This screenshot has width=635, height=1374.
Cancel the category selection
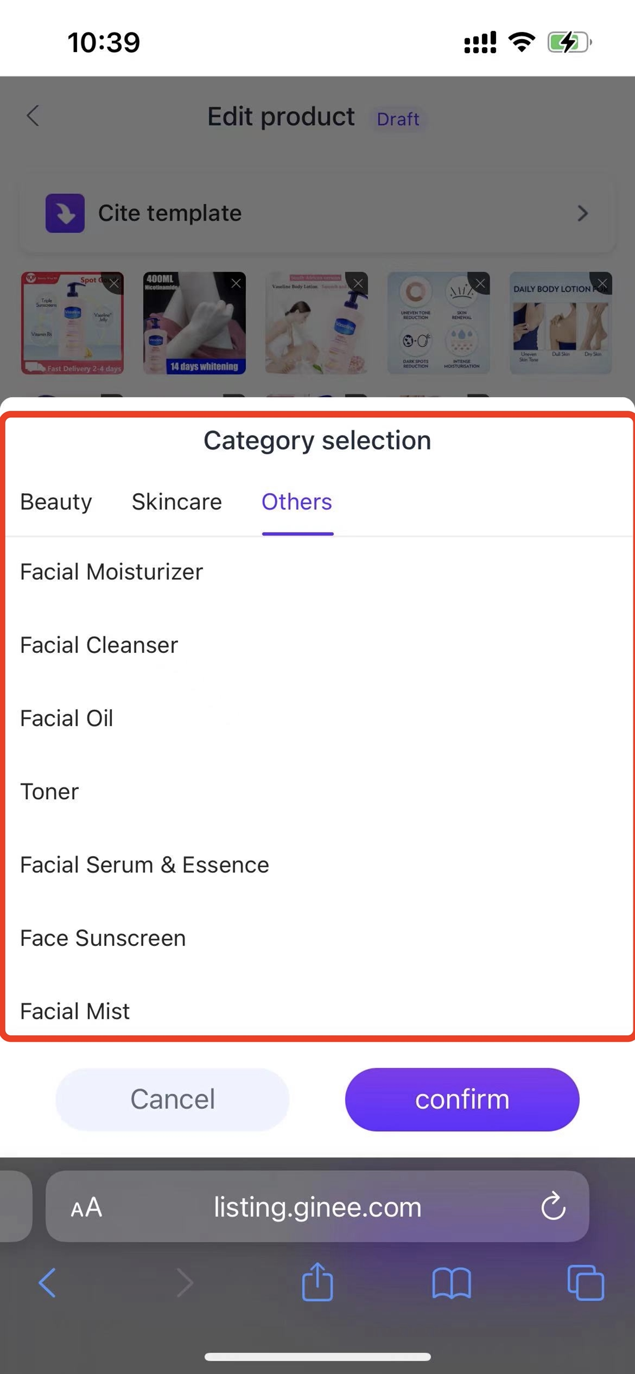pyautogui.click(x=173, y=1099)
